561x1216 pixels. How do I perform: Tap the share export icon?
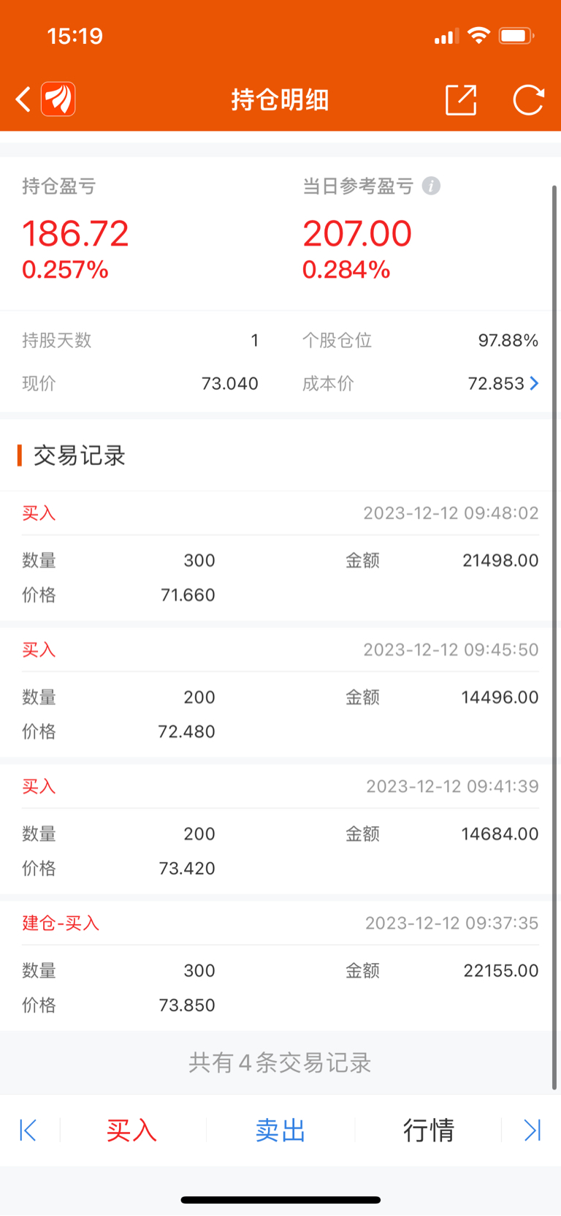[461, 100]
